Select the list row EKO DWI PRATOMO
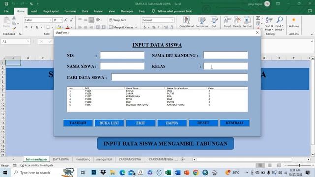Screen dimensions: 315x177 [x=157, y=105]
